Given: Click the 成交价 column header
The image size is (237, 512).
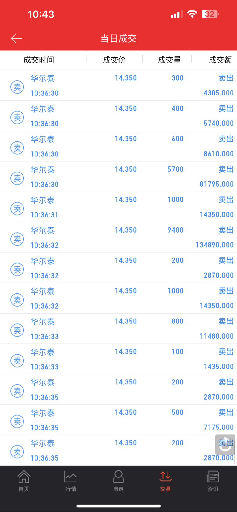Looking at the screenshot, I should coord(114,60).
